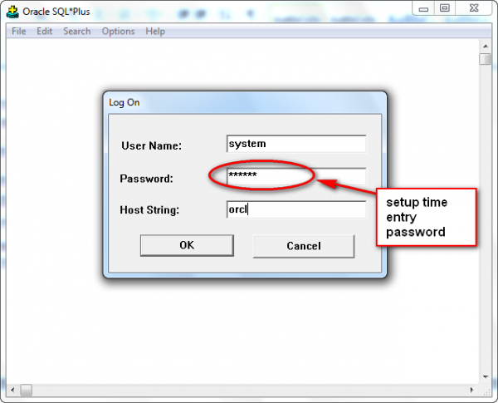The width and height of the screenshot is (498, 403).
Task: Click the vertical scrollbar down arrow
Action: point(486,377)
